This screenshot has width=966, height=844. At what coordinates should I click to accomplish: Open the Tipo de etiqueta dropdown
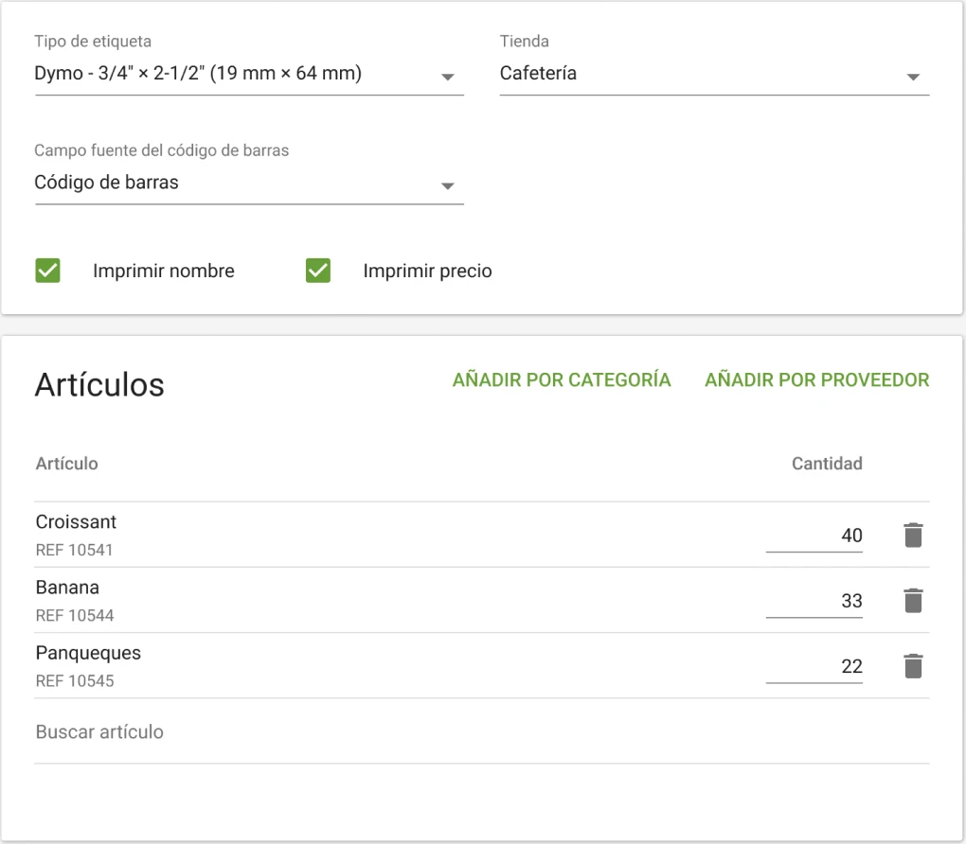(248, 74)
